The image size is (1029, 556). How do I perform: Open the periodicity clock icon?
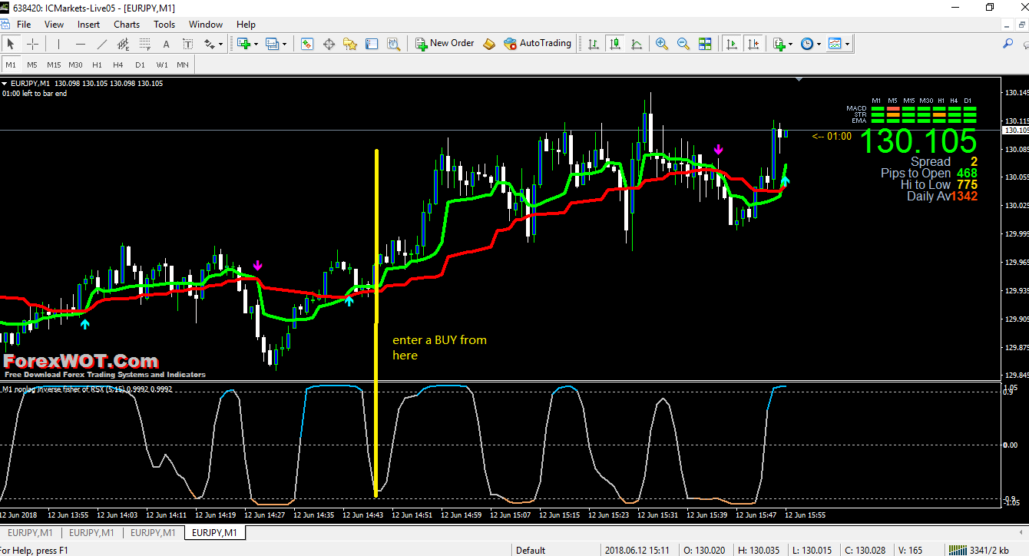(x=807, y=44)
